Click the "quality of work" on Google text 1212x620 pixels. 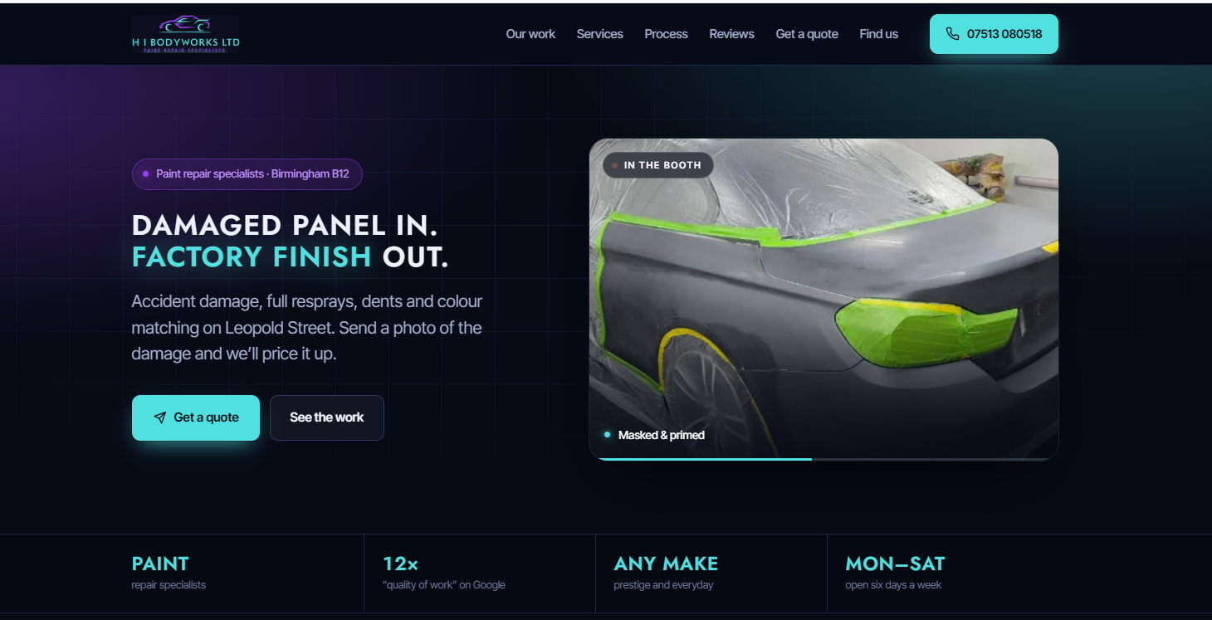[444, 585]
